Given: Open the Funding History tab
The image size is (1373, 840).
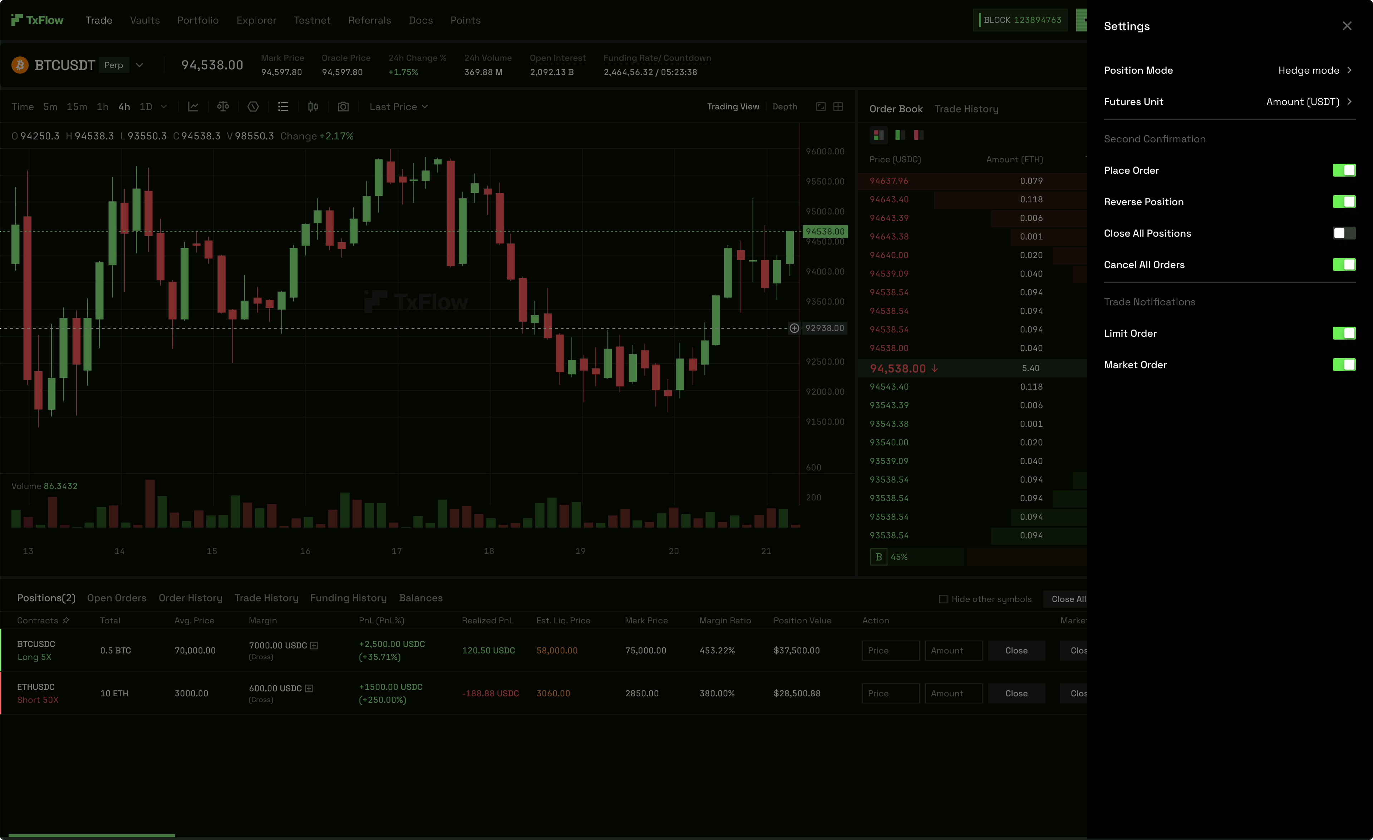Looking at the screenshot, I should pos(348,598).
